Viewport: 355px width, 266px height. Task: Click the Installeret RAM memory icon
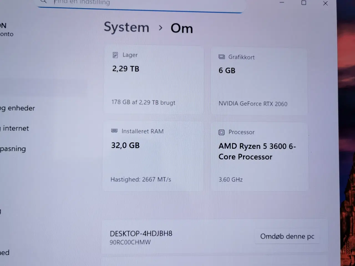pyautogui.click(x=114, y=131)
